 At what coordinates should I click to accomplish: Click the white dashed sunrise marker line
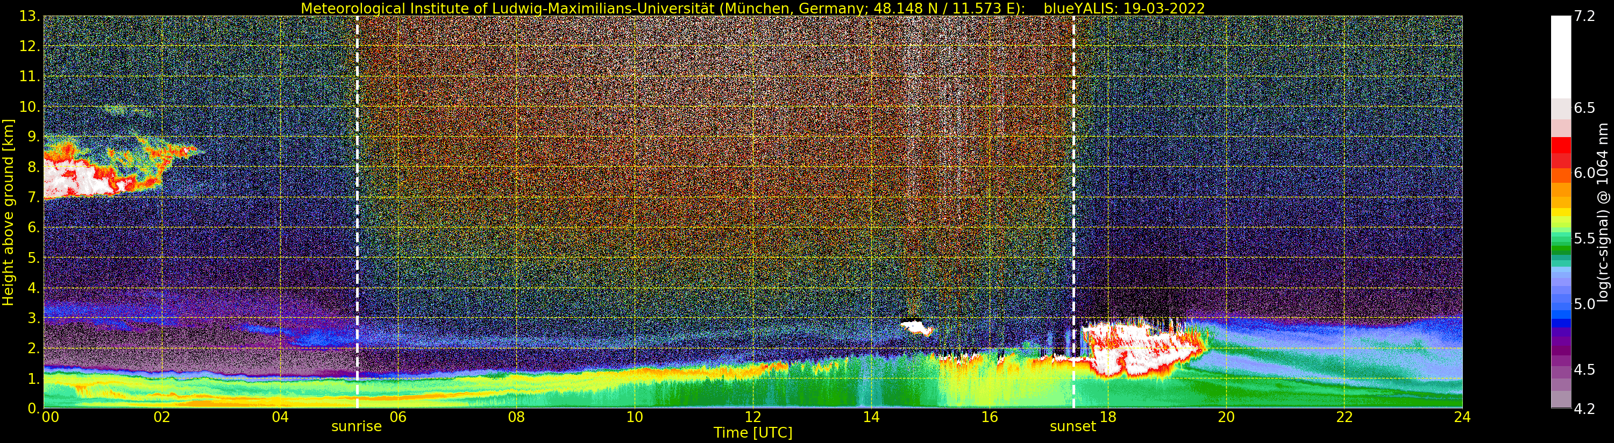357,212
